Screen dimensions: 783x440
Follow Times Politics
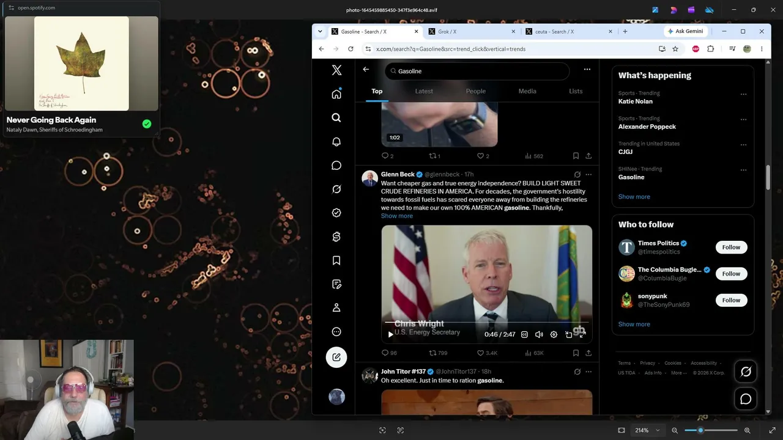[731, 248]
